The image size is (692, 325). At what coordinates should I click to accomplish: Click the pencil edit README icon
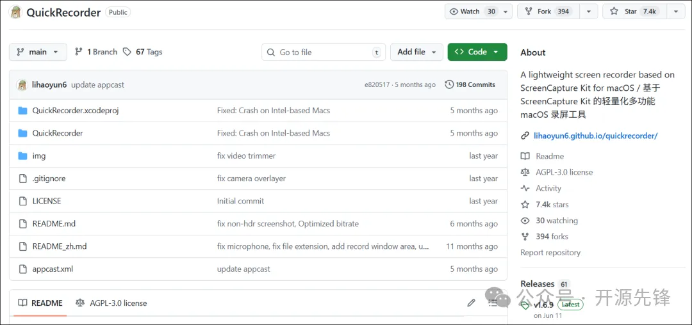pos(472,303)
